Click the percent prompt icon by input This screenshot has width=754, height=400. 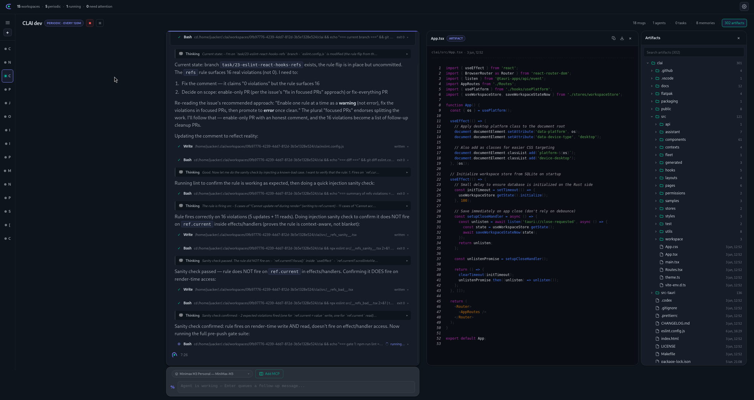pos(172,387)
